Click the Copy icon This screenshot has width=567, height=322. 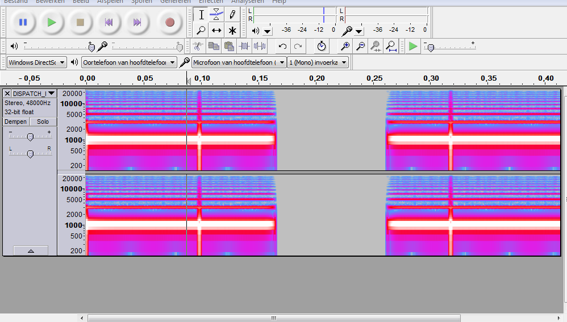coord(214,46)
